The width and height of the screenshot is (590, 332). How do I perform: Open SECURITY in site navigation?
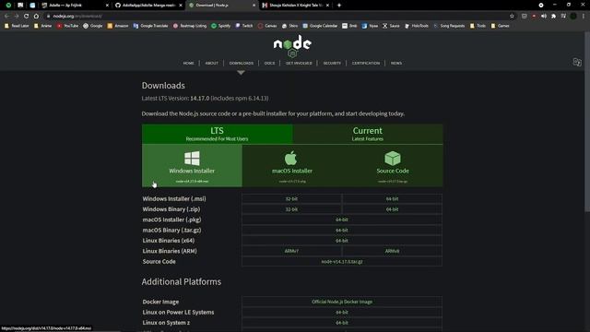pos(332,64)
